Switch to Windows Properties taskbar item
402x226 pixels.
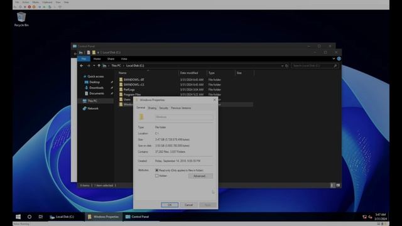point(104,217)
